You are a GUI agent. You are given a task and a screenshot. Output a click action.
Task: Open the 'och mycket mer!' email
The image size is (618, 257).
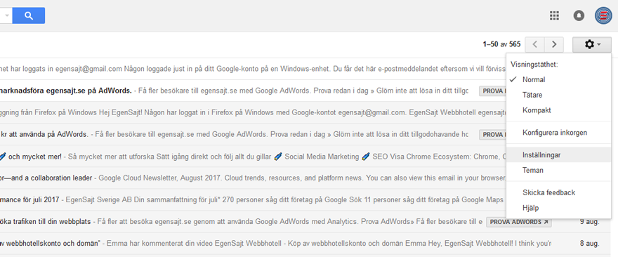pyautogui.click(x=252, y=157)
